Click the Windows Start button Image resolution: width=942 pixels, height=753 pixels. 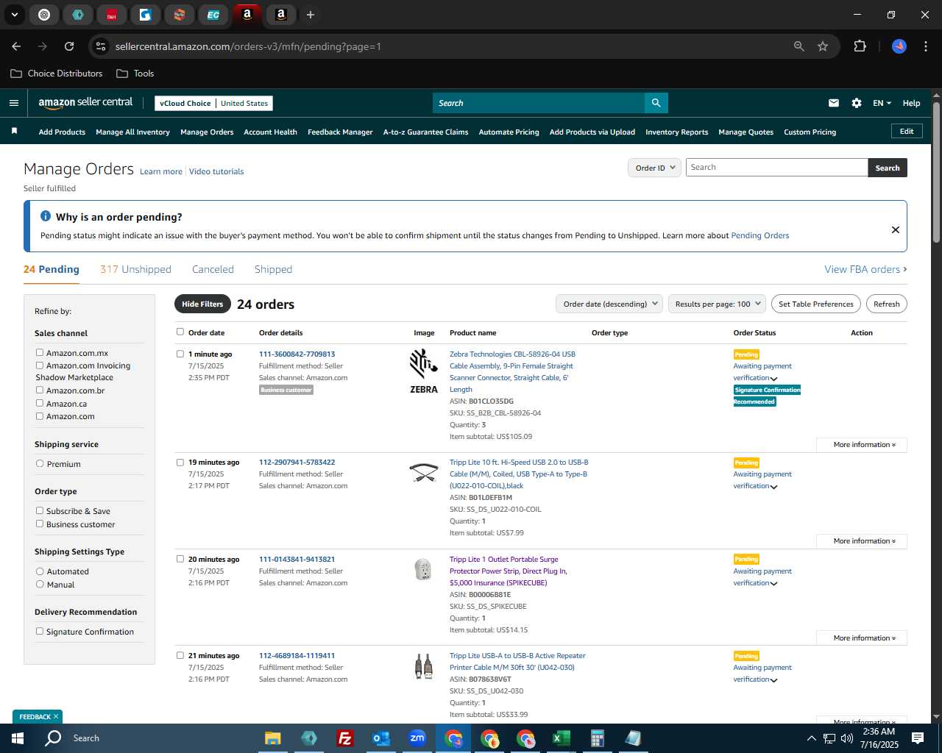click(18, 738)
